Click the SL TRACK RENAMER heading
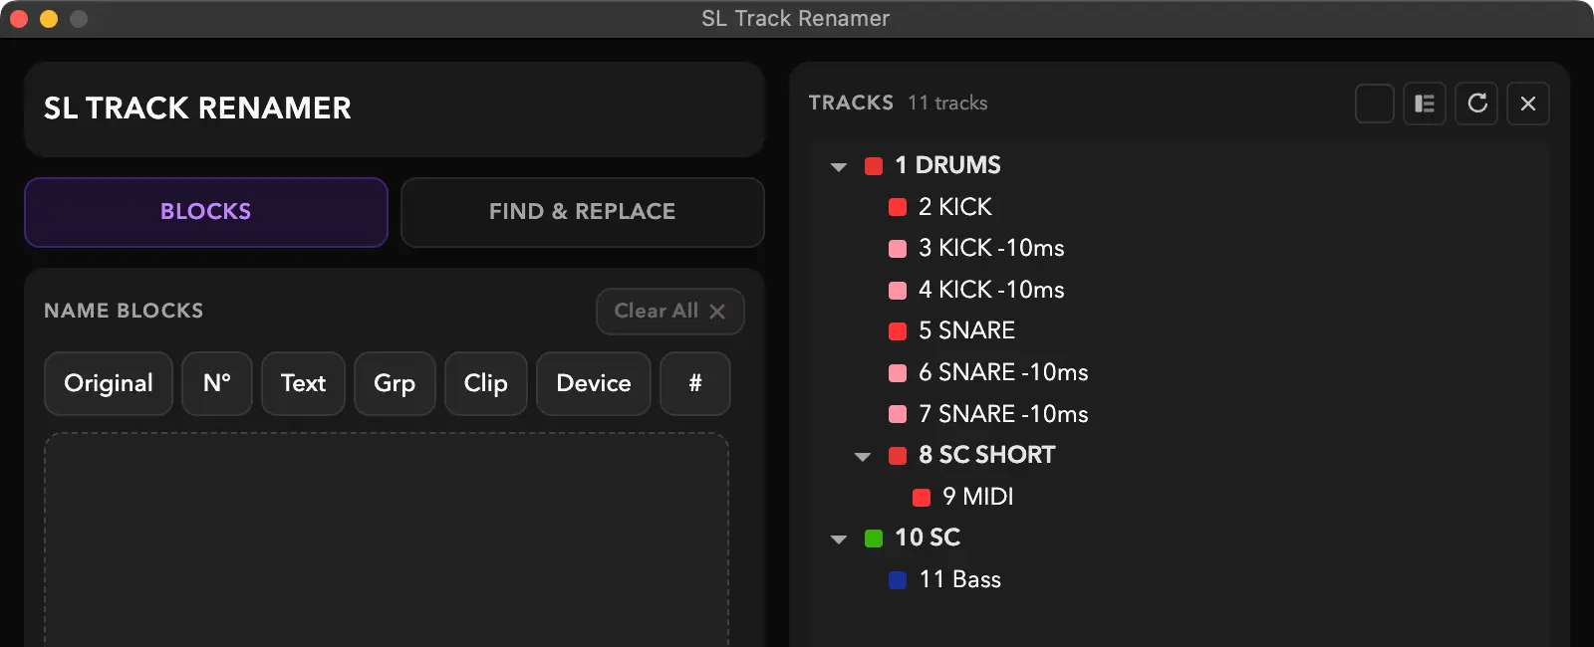This screenshot has height=647, width=1594. pos(197,108)
